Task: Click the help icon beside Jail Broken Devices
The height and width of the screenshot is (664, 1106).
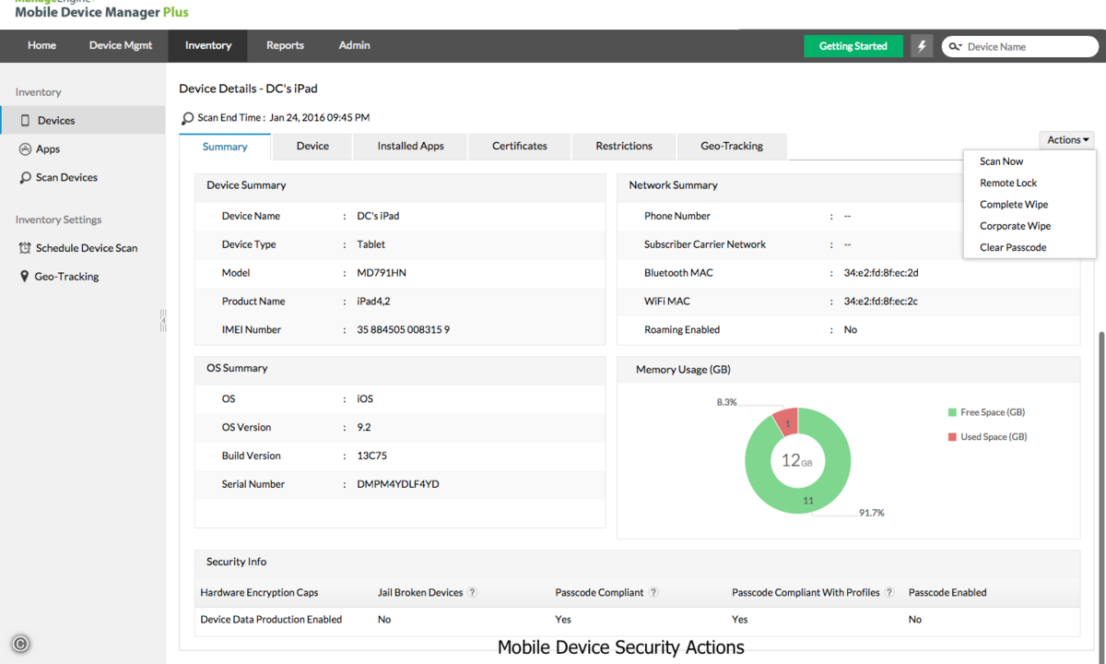Action: [x=472, y=593]
